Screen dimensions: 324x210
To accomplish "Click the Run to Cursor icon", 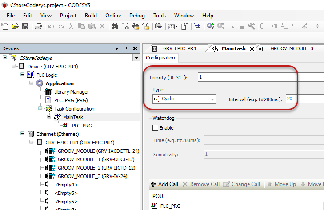I will [295, 27].
